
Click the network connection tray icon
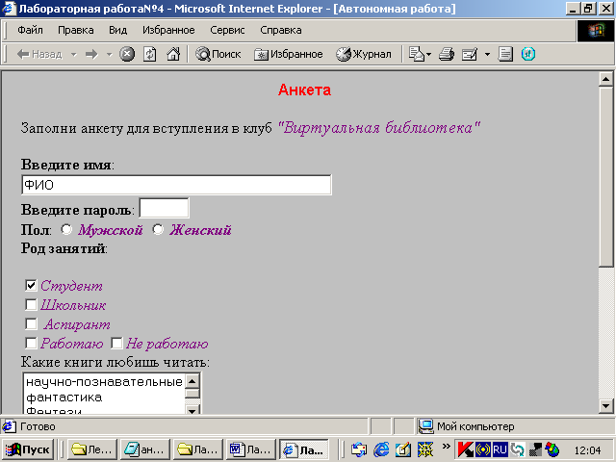coord(535,449)
